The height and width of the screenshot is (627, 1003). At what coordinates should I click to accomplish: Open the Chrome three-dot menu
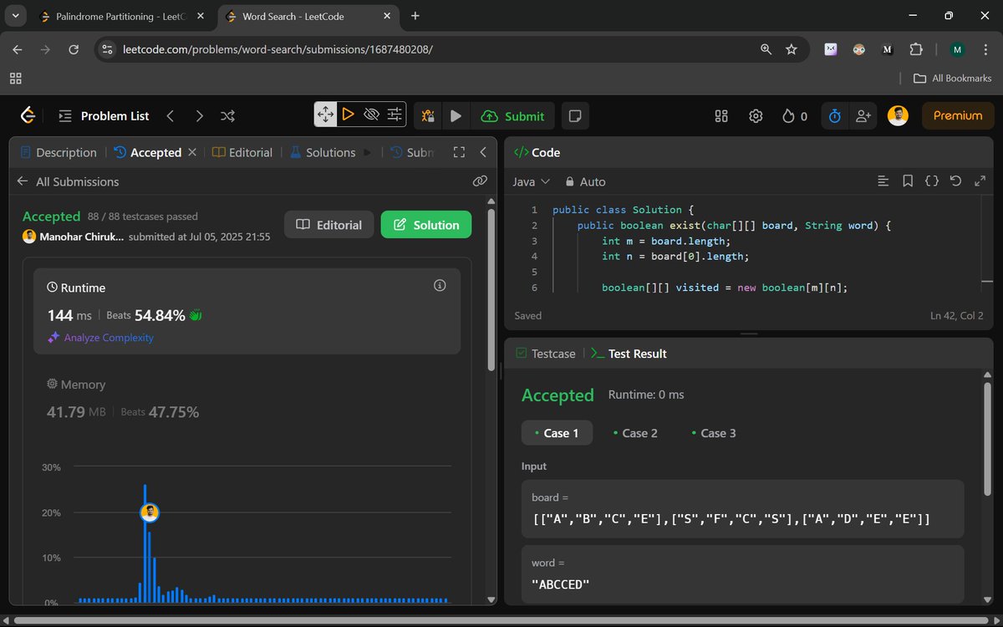(985, 49)
